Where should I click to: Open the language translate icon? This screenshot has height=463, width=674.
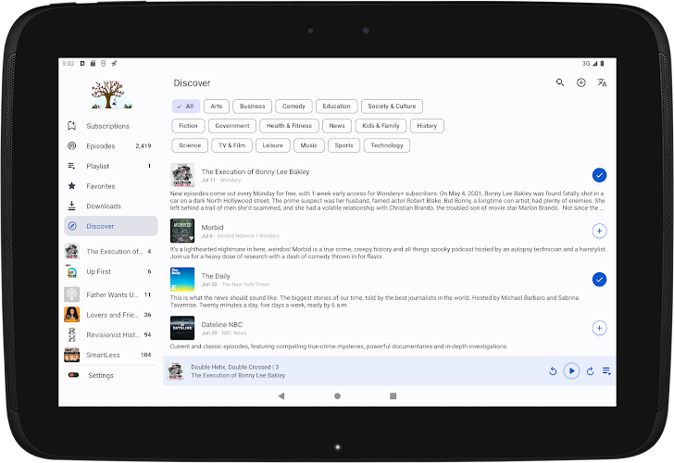pyautogui.click(x=602, y=82)
